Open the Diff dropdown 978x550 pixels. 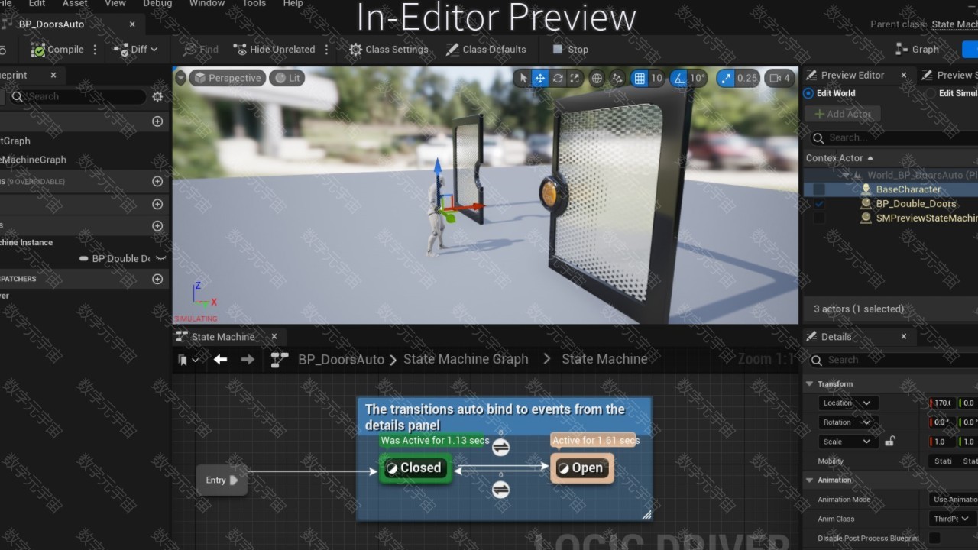pyautogui.click(x=136, y=49)
